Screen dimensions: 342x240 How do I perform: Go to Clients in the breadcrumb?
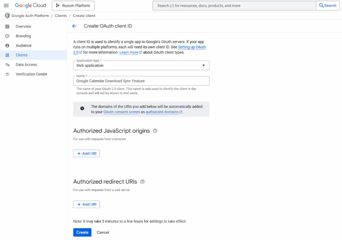tap(61, 16)
